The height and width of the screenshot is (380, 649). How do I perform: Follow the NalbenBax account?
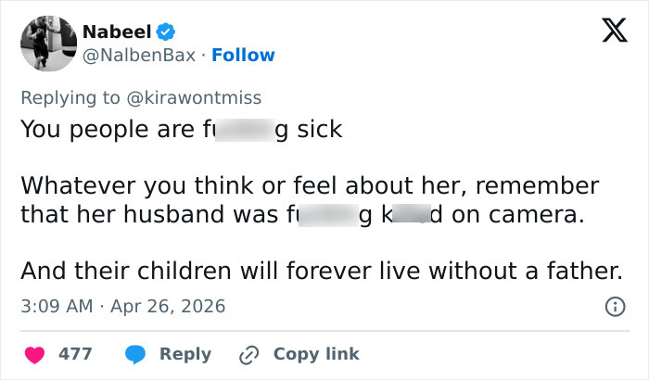coord(243,56)
